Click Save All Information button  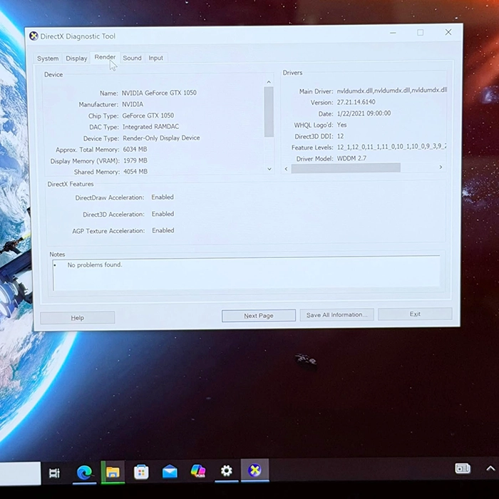336,315
